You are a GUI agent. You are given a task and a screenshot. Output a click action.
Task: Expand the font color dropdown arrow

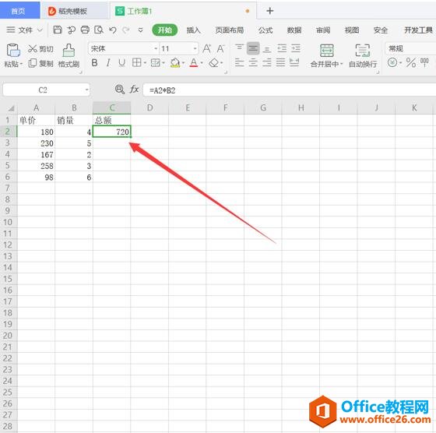point(202,63)
